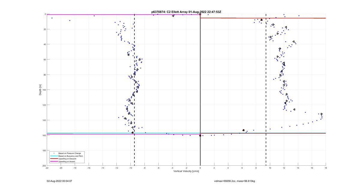The width and height of the screenshot is (360, 186).
Task: Click the depth tick label '180'
Action: pyautogui.click(x=44, y=150)
